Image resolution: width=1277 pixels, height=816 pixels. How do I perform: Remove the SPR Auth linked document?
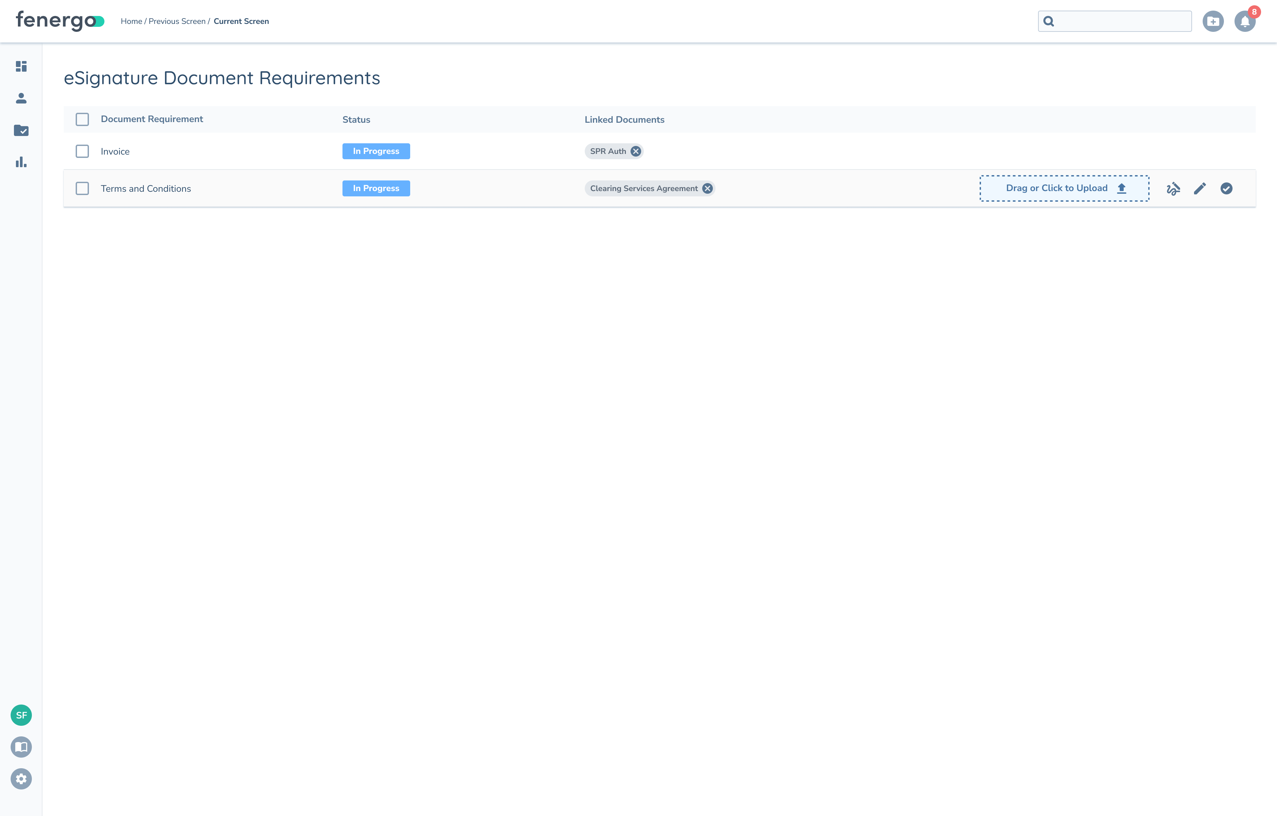coord(635,152)
